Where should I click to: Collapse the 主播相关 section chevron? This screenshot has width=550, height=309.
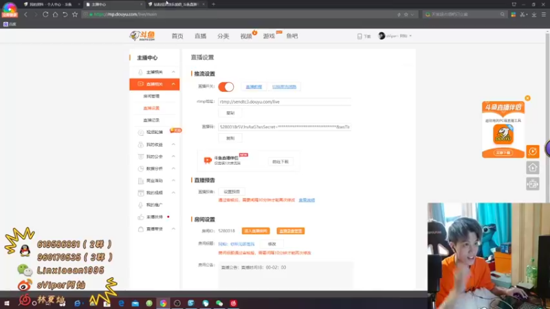pos(173,72)
